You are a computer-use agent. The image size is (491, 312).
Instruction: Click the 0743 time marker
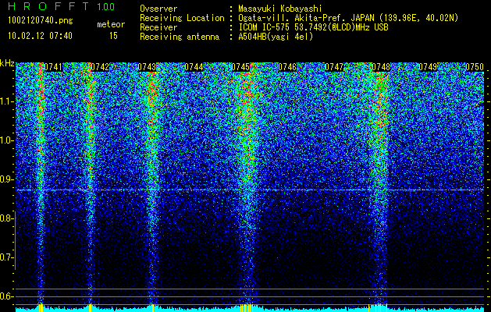point(147,67)
